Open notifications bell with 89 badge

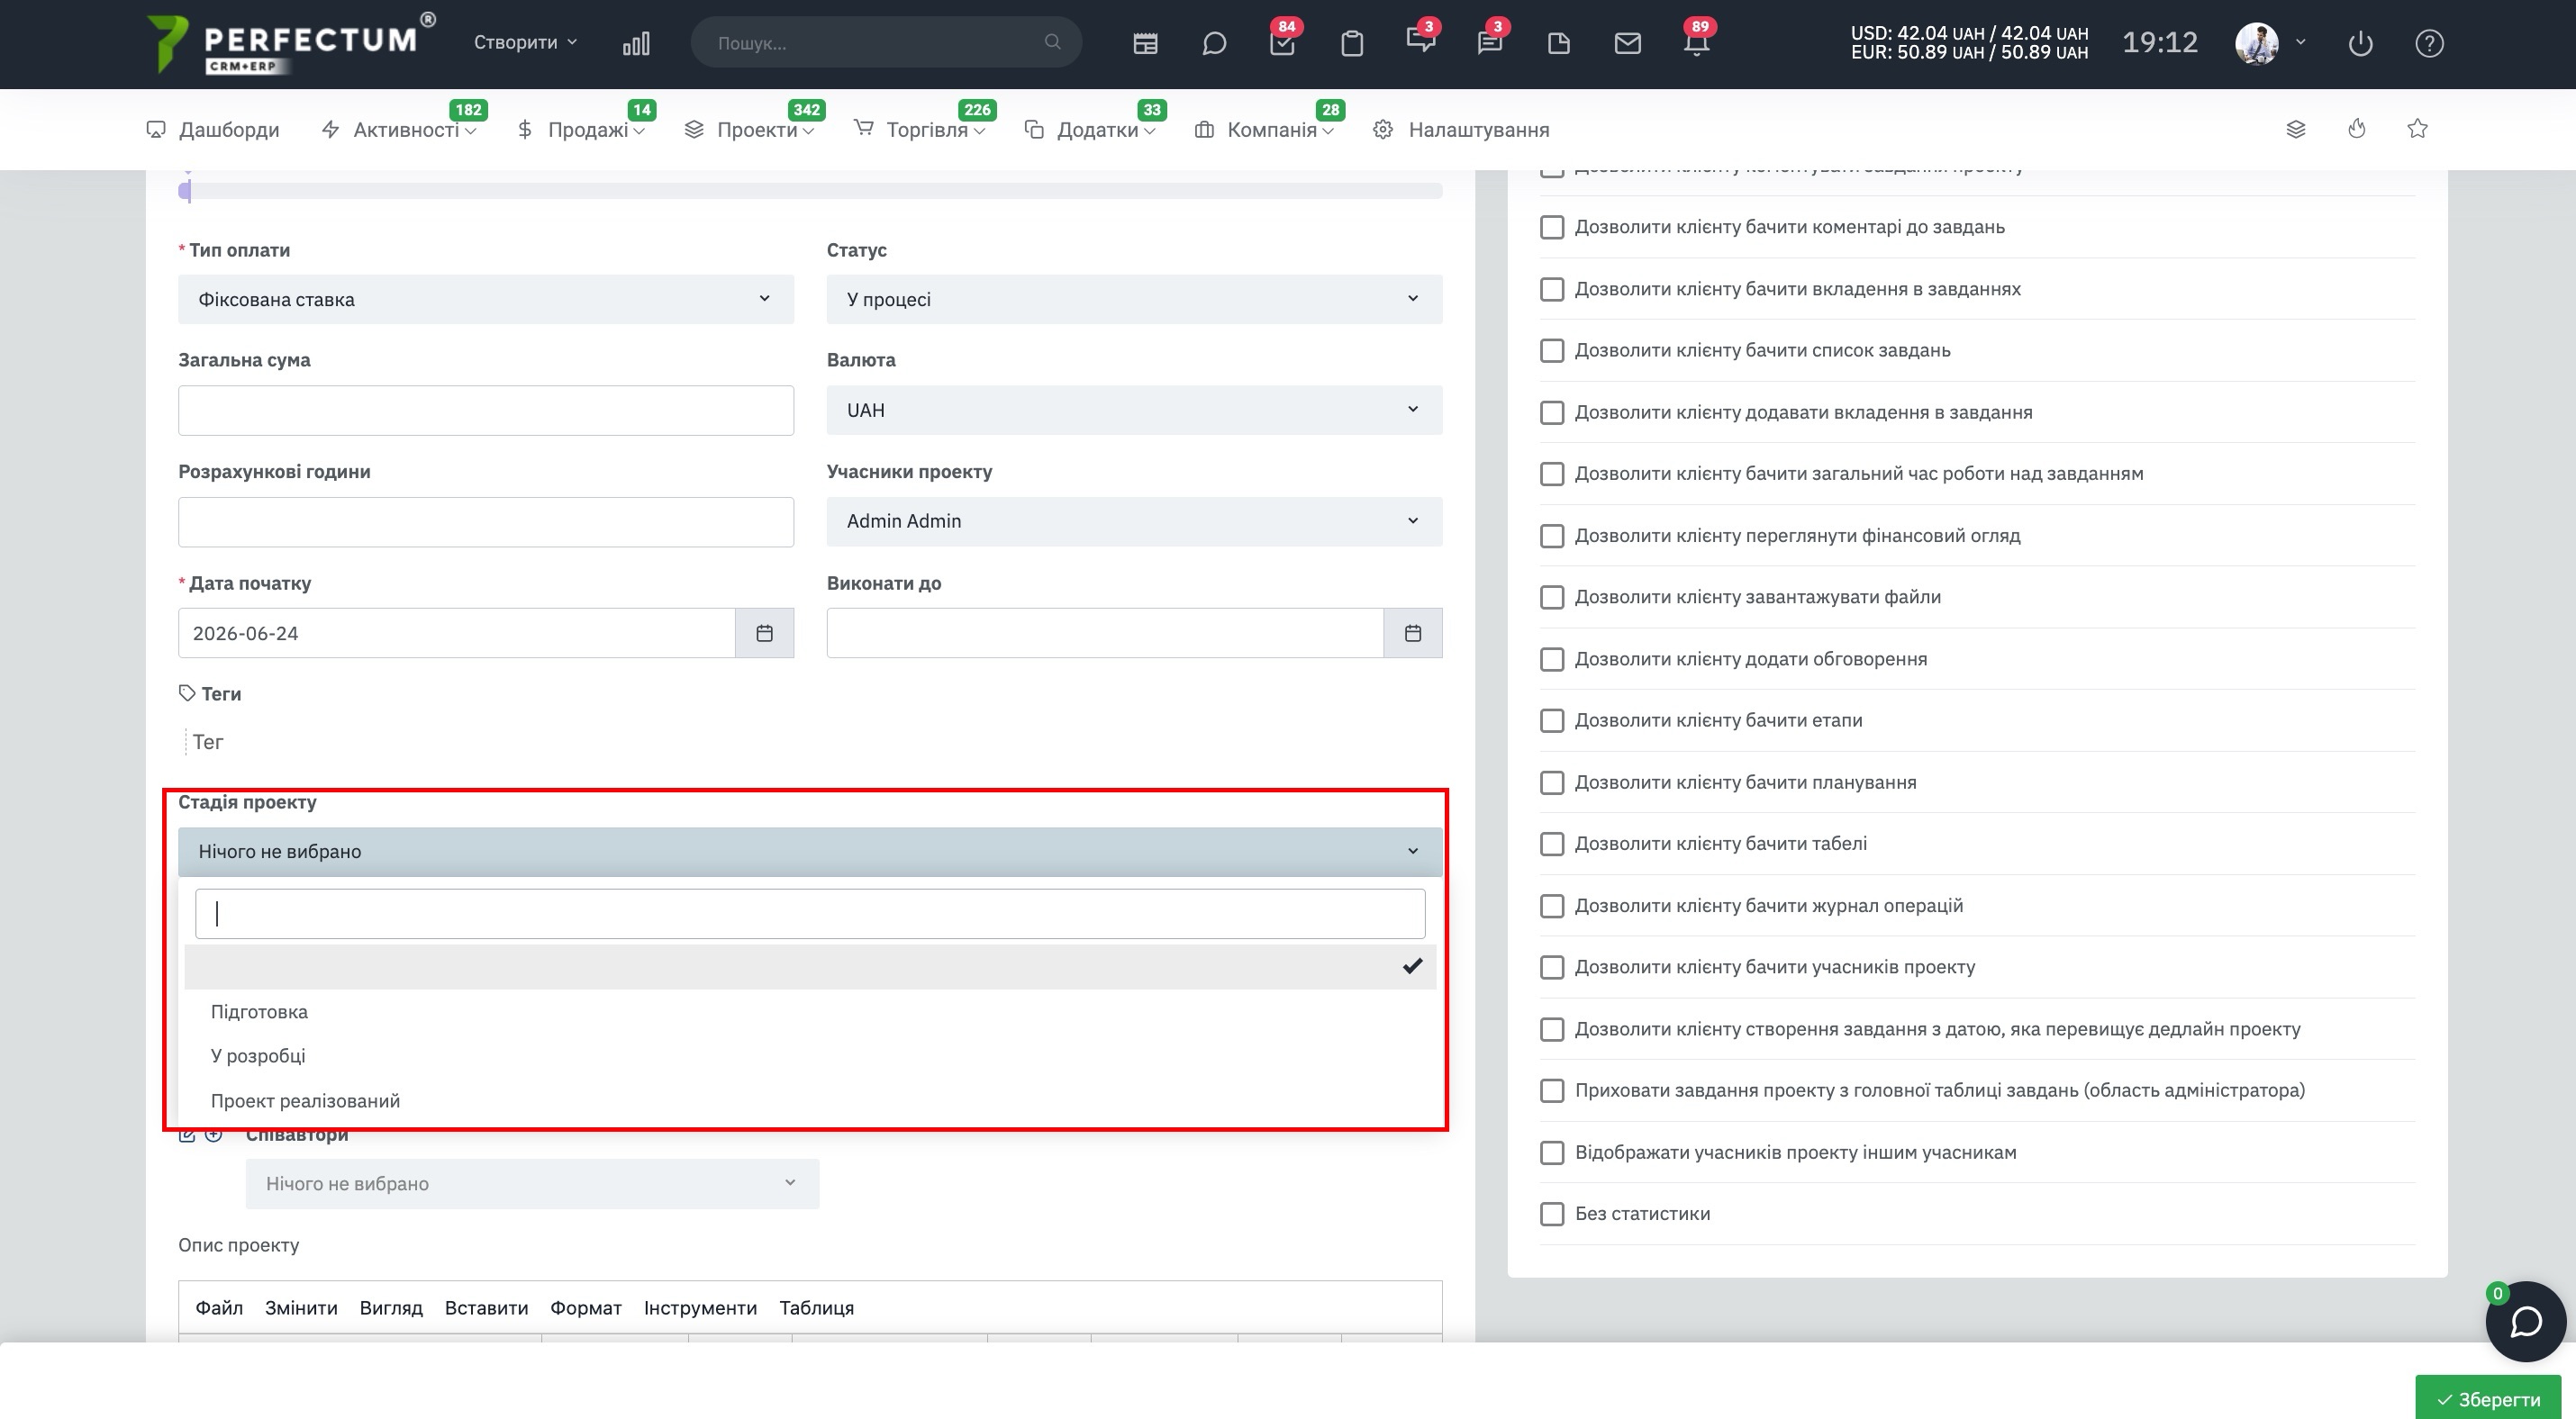click(x=1696, y=43)
